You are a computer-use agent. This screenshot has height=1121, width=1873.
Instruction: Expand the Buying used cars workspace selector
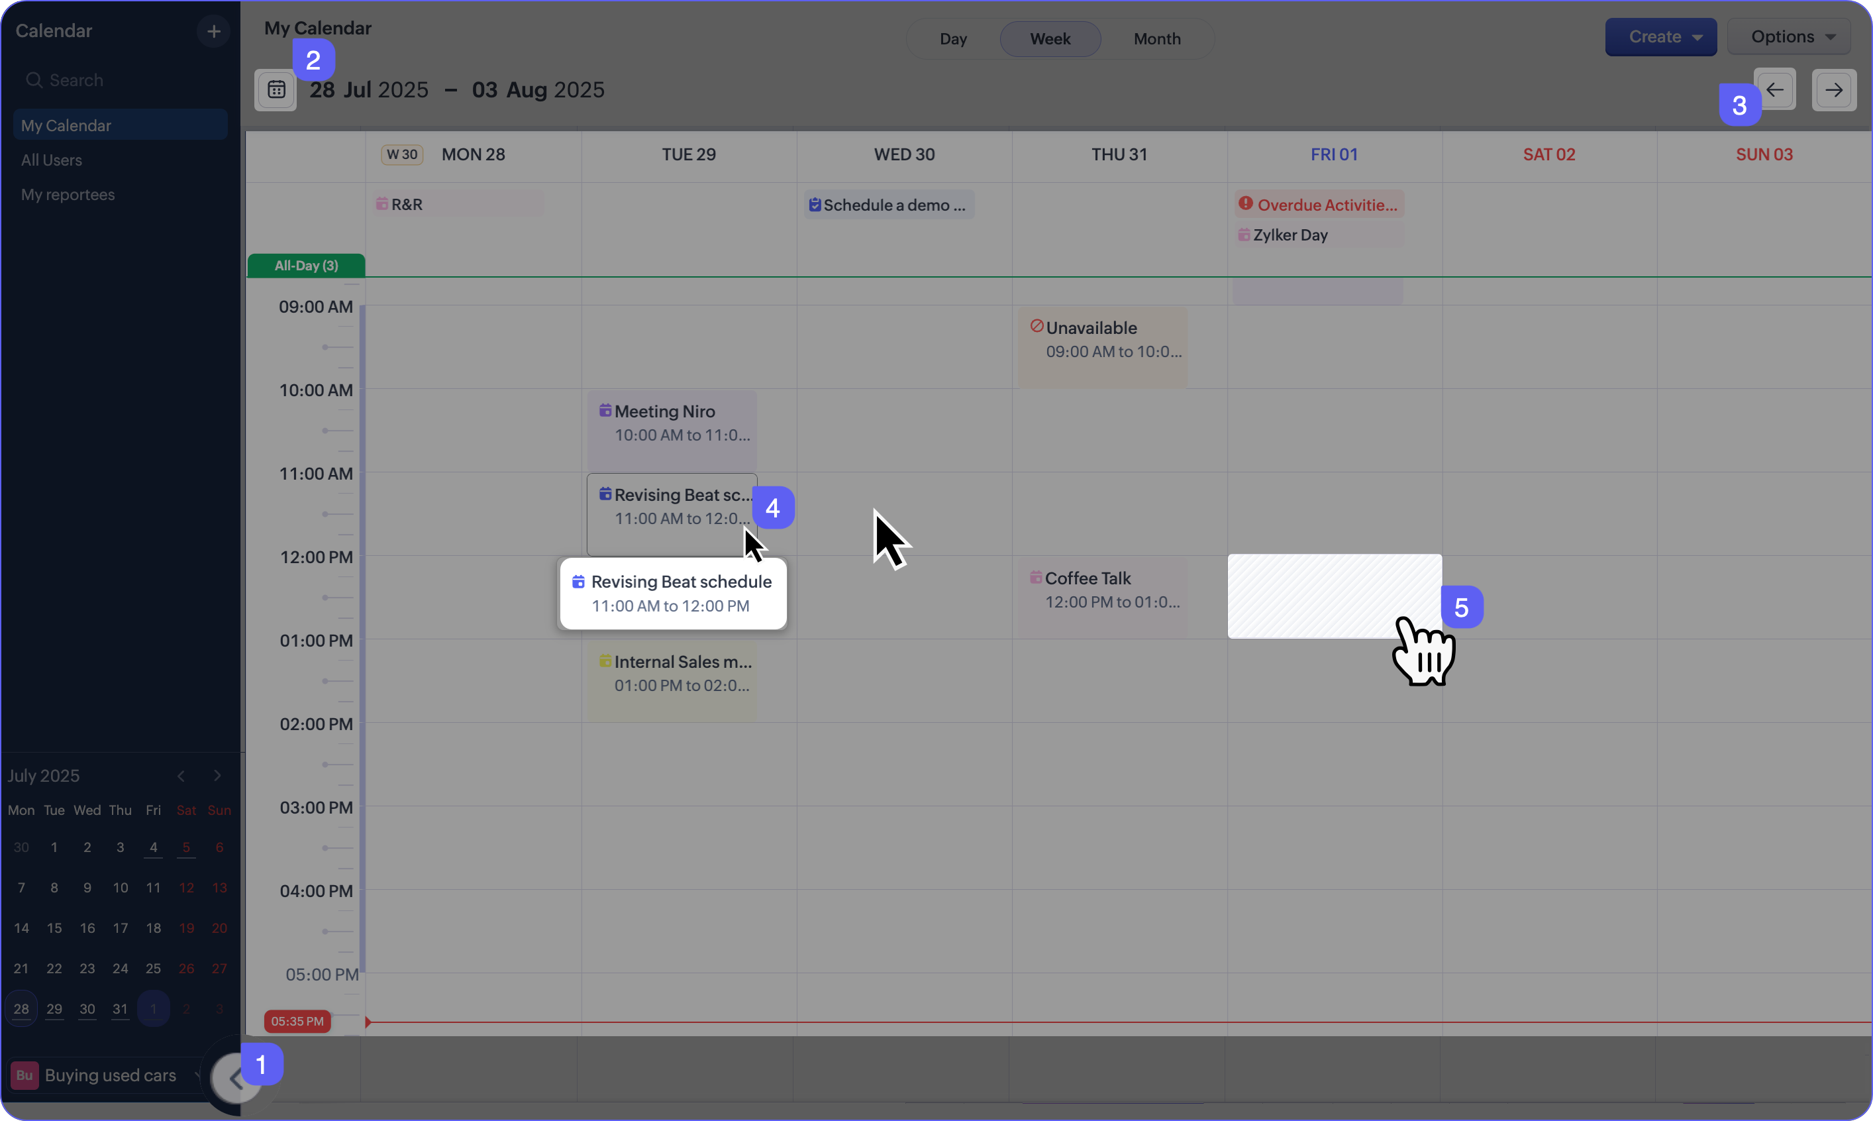(x=109, y=1075)
